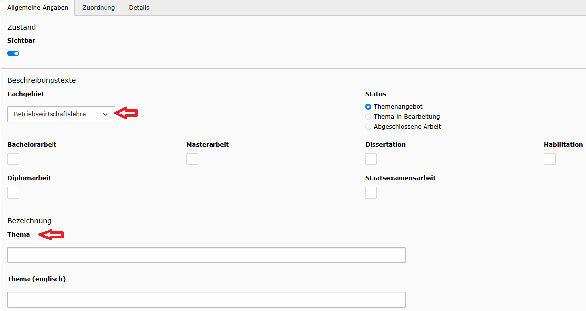Click the Zustand section heading

point(22,27)
